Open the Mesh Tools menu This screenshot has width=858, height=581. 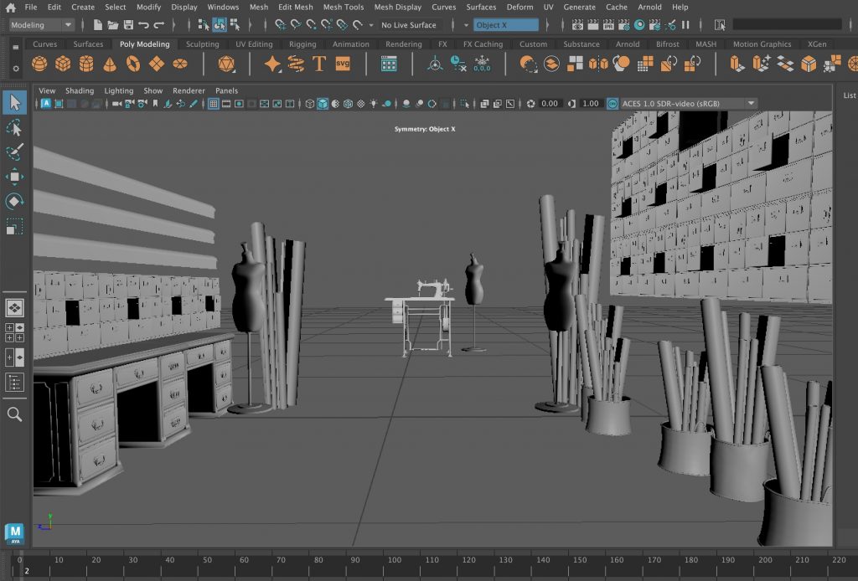pos(344,7)
